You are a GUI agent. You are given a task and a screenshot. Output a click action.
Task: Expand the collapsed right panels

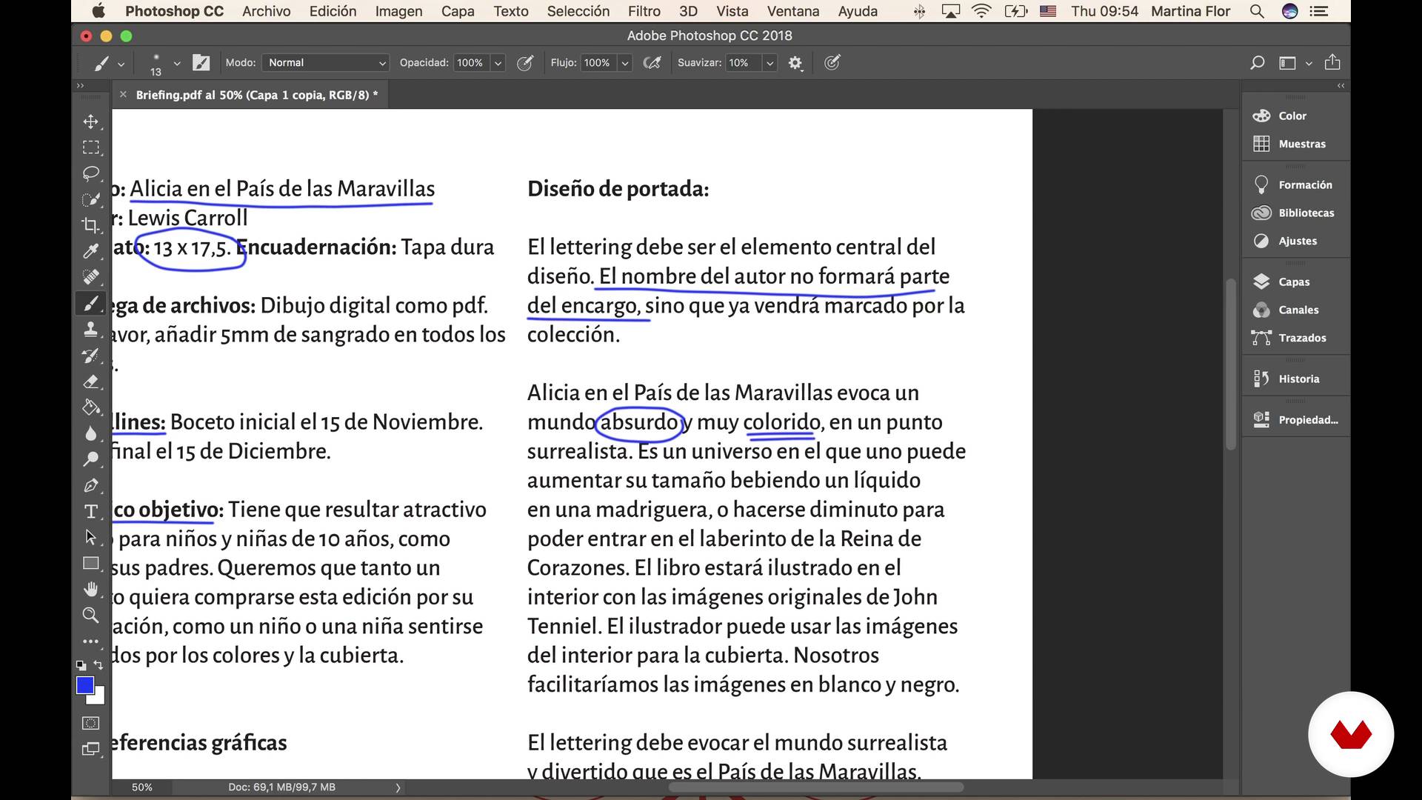[1341, 86]
